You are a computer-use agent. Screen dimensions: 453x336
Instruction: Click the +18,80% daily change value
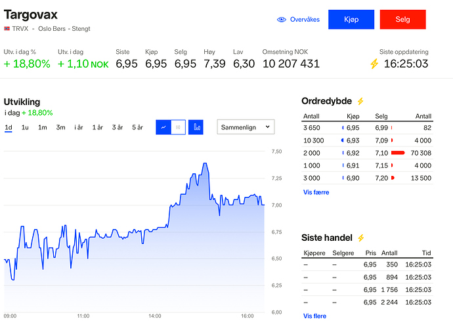tap(27, 64)
